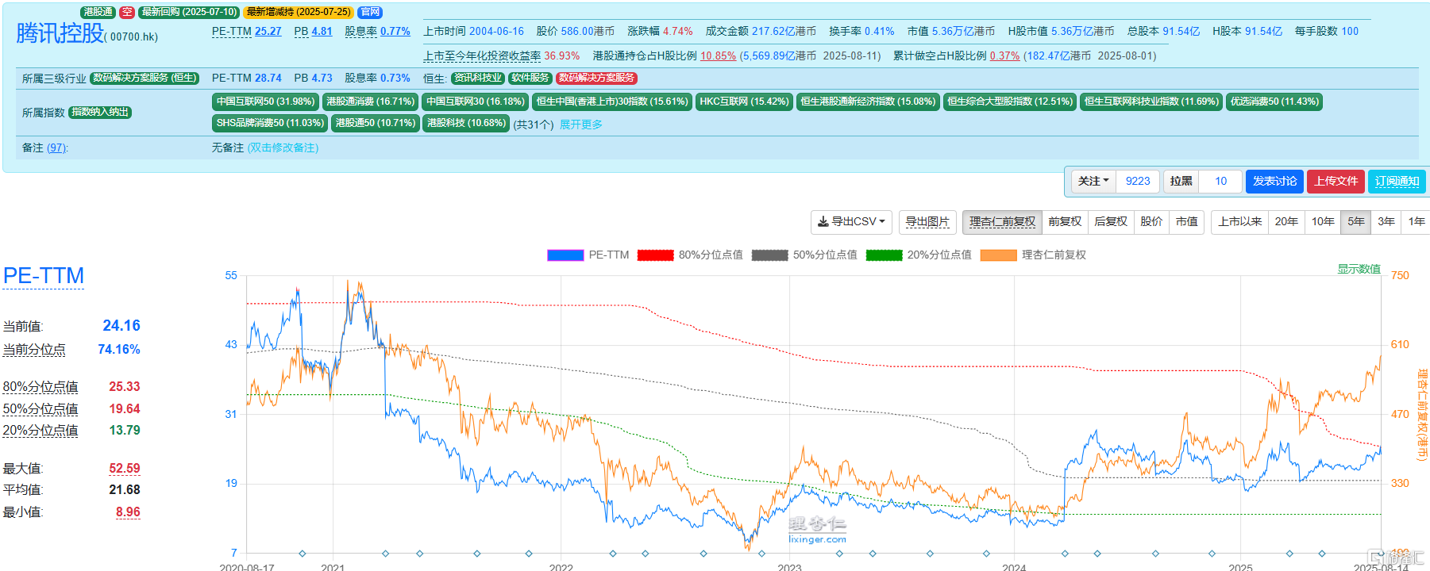Click the red 数码解决方案服务 tag
The height and width of the screenshot is (571, 1430).
[x=596, y=78]
